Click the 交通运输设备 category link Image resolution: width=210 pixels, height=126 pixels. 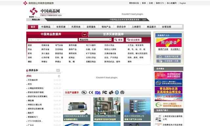point(110,53)
